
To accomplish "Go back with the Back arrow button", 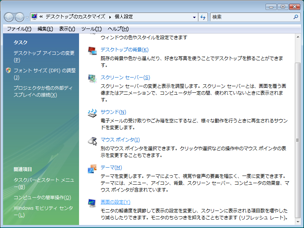I will click(9, 17).
